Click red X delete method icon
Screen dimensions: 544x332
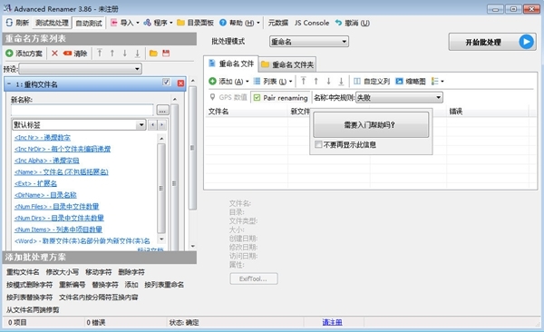54,54
